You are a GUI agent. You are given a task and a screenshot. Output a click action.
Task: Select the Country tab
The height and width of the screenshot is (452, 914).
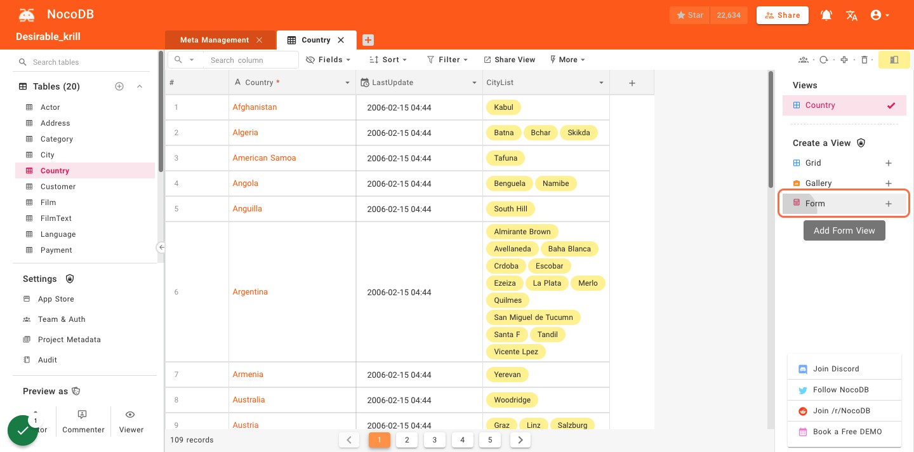click(x=316, y=40)
